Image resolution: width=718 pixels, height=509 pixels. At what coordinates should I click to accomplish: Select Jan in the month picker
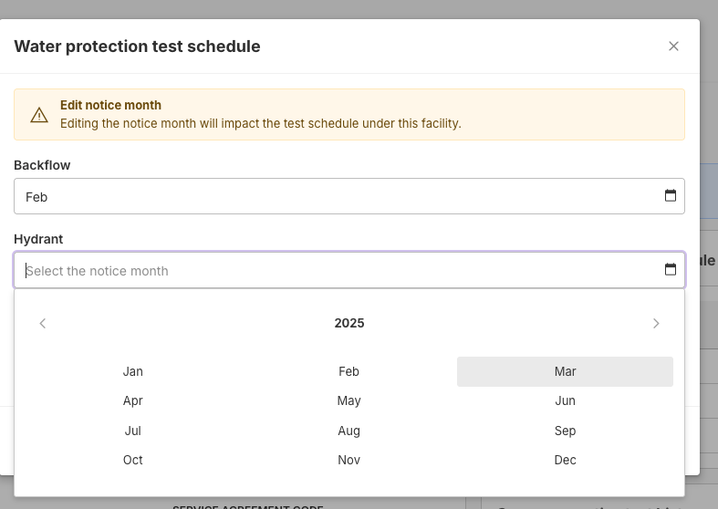[x=133, y=371]
